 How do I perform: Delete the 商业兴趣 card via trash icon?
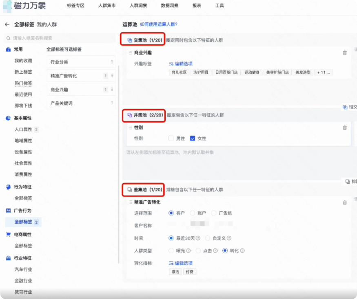[345, 52]
